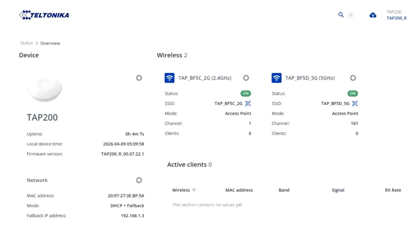Click the TAP_BF5D_5G (5GHz) card title
This screenshot has width=407, height=229.
(x=310, y=78)
